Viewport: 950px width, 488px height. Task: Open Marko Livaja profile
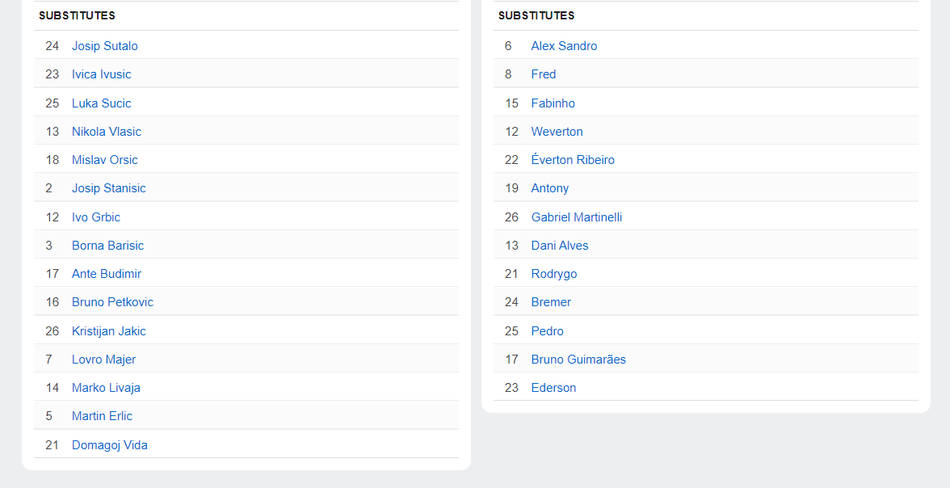(x=106, y=387)
